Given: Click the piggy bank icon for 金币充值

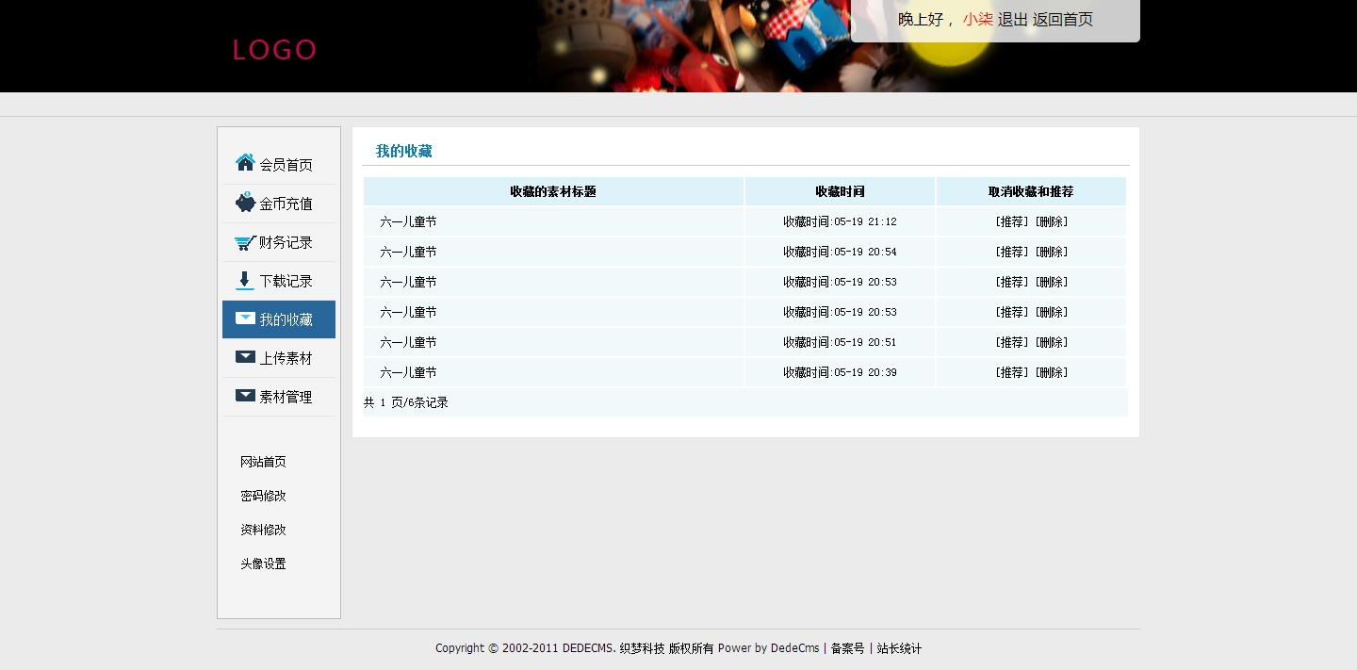Looking at the screenshot, I should (245, 203).
